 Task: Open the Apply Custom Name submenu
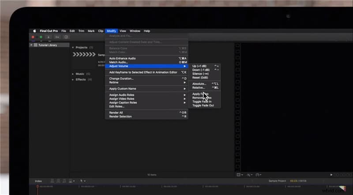coord(146,89)
